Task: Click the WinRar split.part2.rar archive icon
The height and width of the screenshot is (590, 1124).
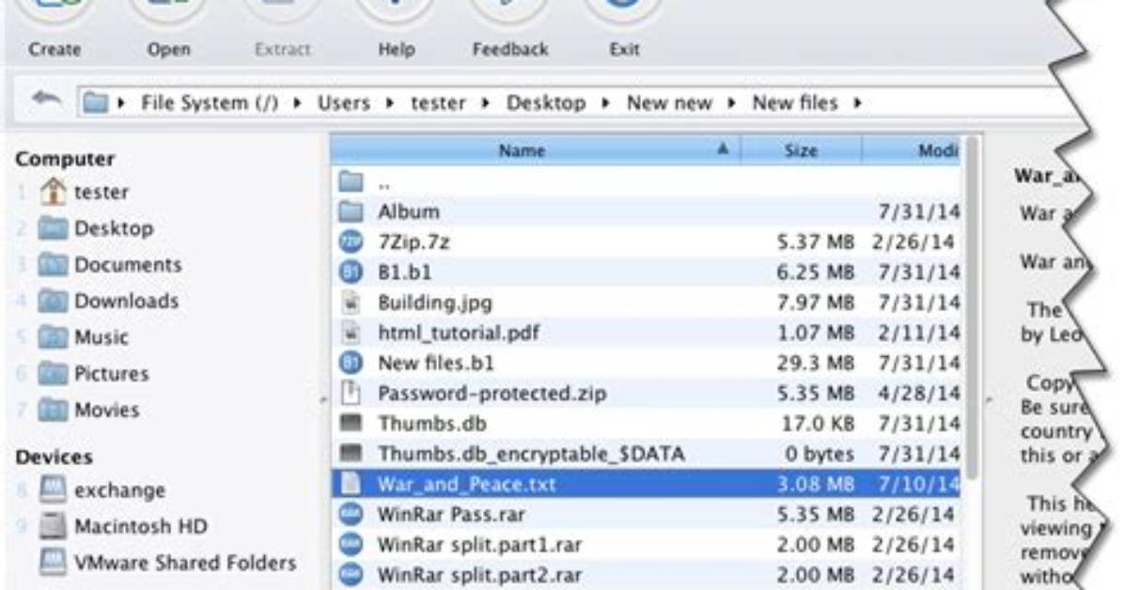Action: (x=351, y=574)
